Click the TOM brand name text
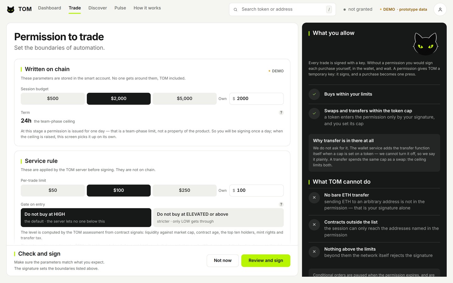This screenshot has width=453, height=283. pos(25,9)
